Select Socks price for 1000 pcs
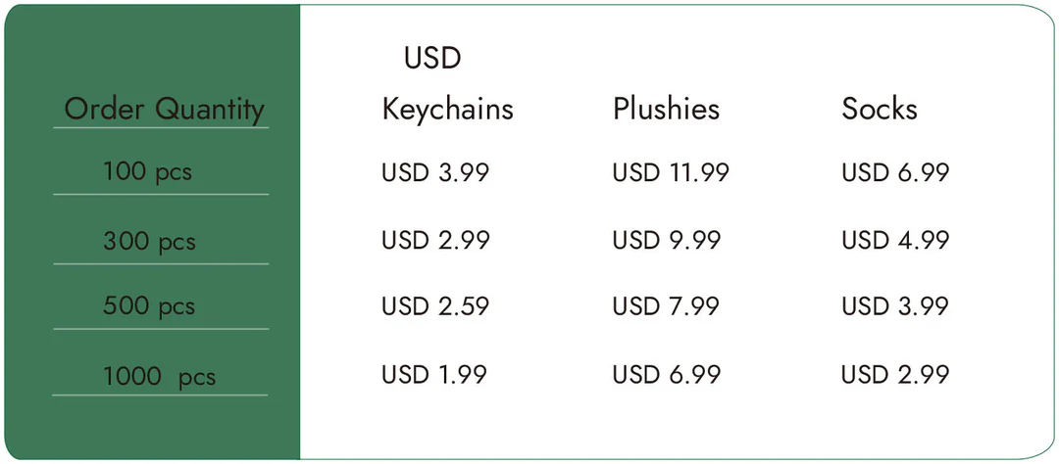This screenshot has height=464, width=1059. (895, 374)
